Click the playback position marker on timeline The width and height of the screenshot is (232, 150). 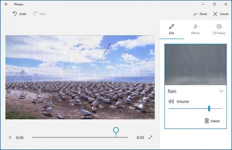[116, 130]
